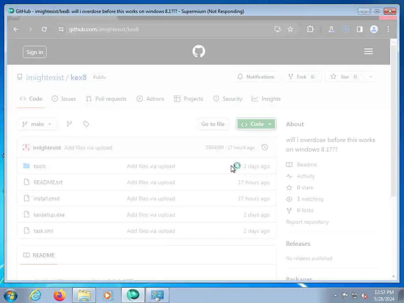Open the commit author imightexist link
The width and height of the screenshot is (404, 303).
47,148
